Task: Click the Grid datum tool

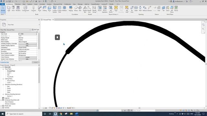Action: tap(159, 9)
